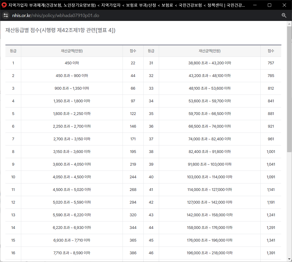Click the cell '2,250 초과 ~ 2,700 이하'

click(72, 126)
